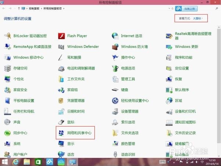The height and width of the screenshot is (166, 221).
Task: Open Realtek高清晰音频管理器 icon
Action: coord(169,36)
